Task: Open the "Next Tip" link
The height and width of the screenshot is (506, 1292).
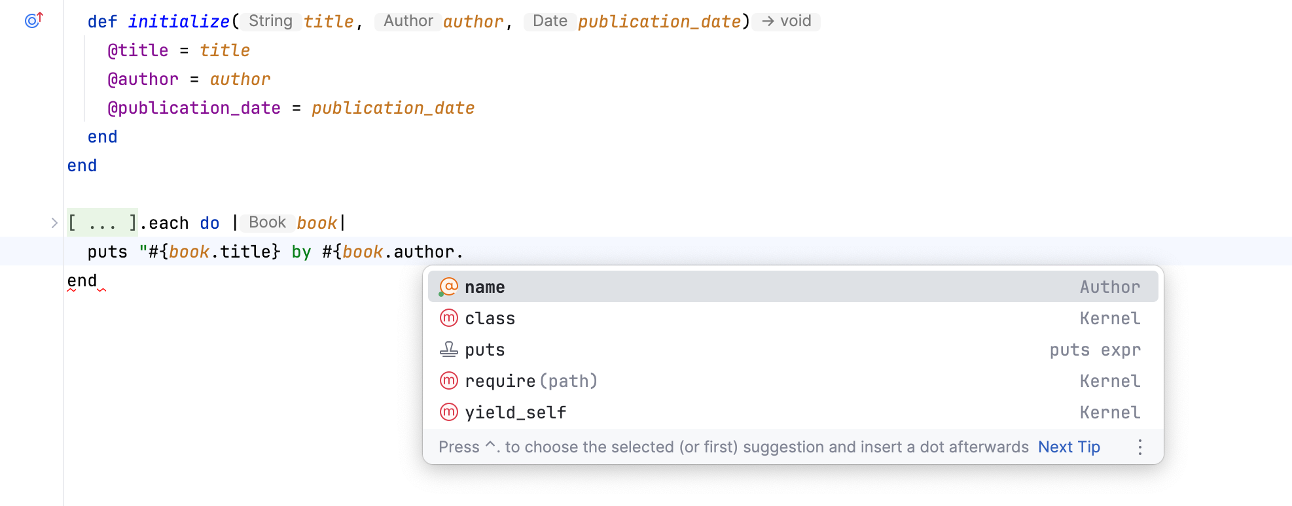Action: tap(1069, 447)
